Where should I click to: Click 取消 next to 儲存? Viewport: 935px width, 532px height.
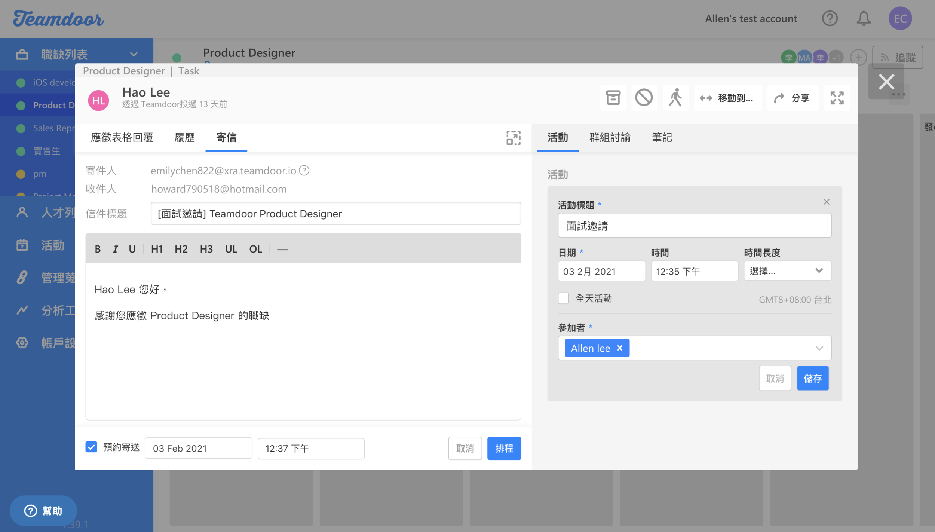[x=775, y=379]
